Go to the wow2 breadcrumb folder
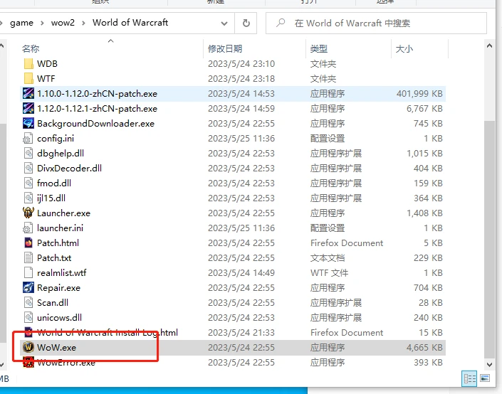 coord(63,23)
